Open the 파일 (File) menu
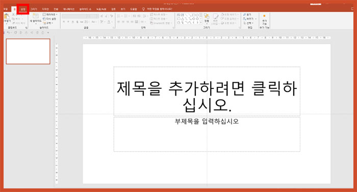The width and height of the screenshot is (357, 192). click(6, 9)
